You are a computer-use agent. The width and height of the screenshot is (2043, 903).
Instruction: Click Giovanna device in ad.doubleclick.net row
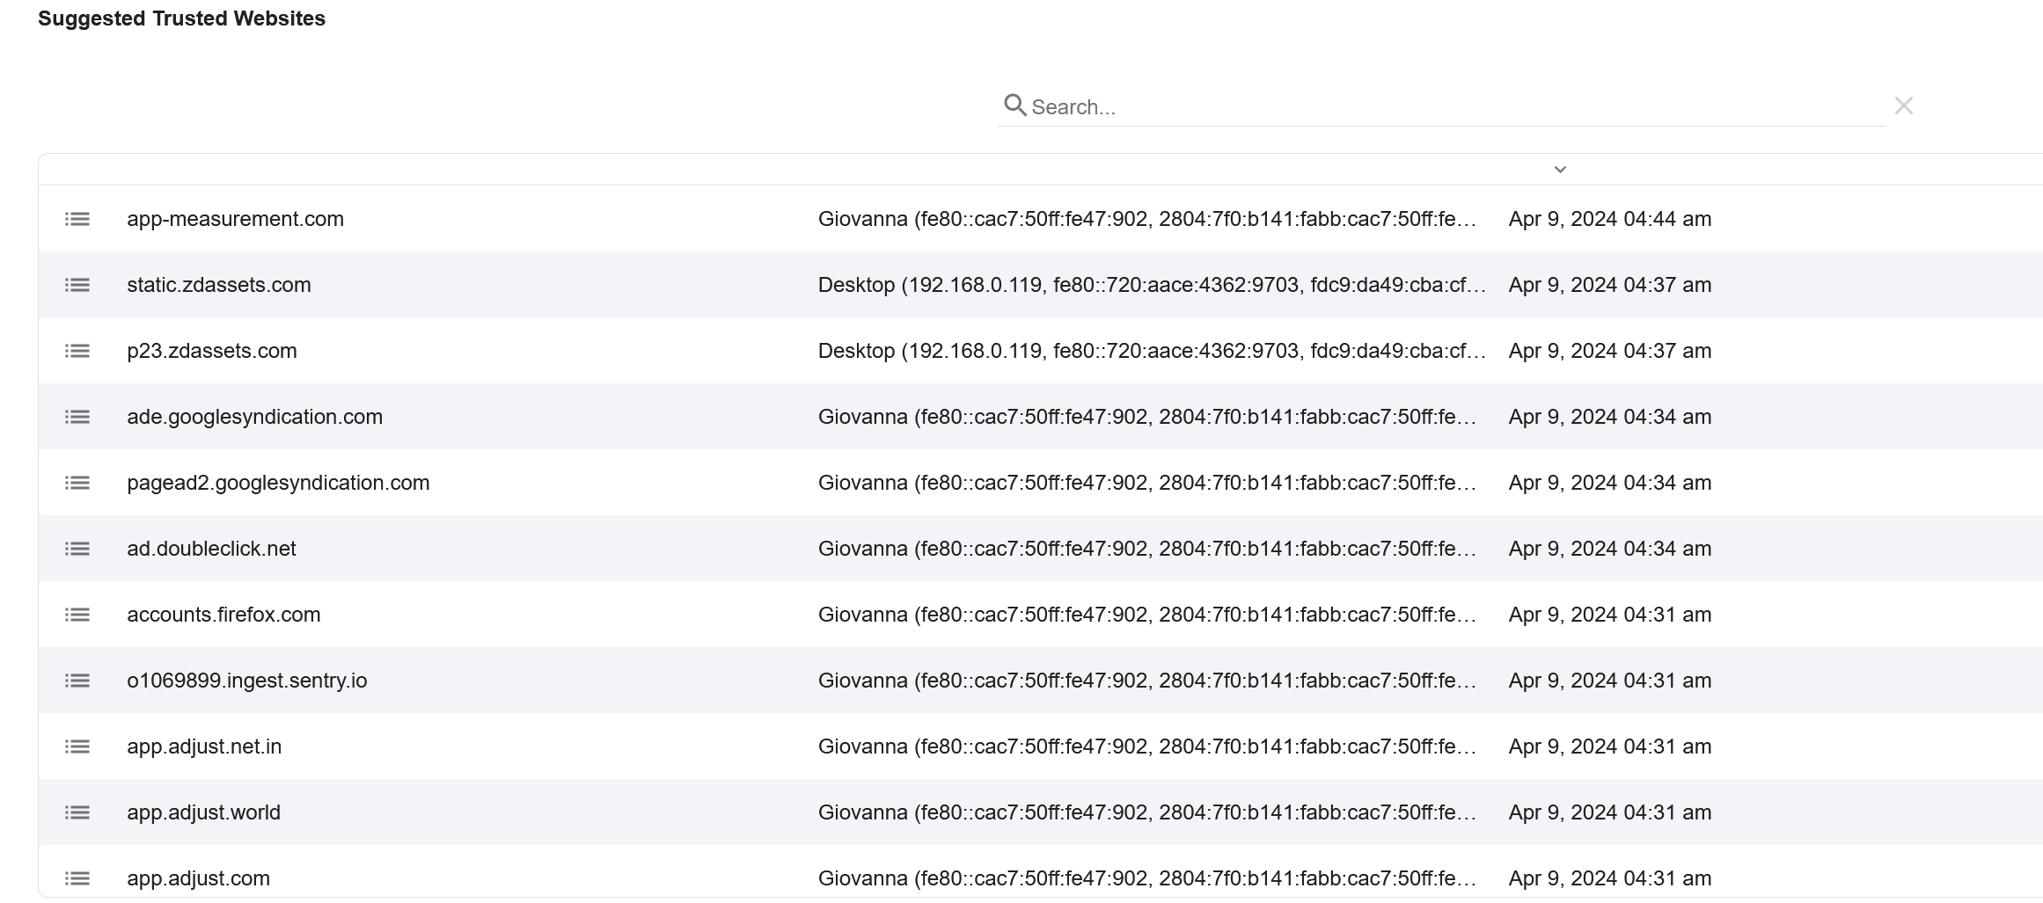click(1147, 549)
